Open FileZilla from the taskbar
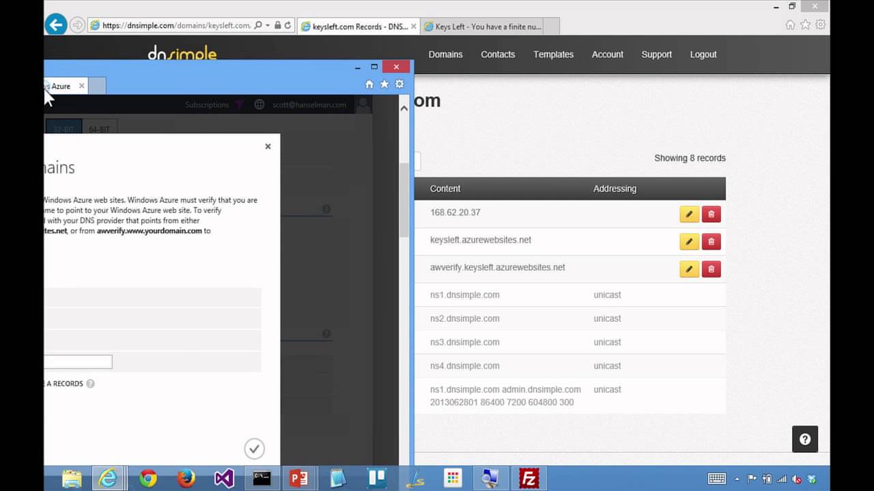Image resolution: width=874 pixels, height=491 pixels. [528, 479]
